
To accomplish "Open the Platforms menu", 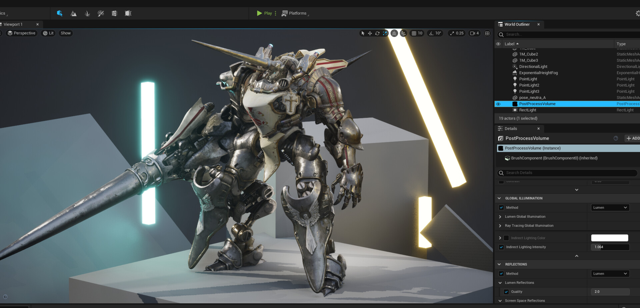I will 295,13.
